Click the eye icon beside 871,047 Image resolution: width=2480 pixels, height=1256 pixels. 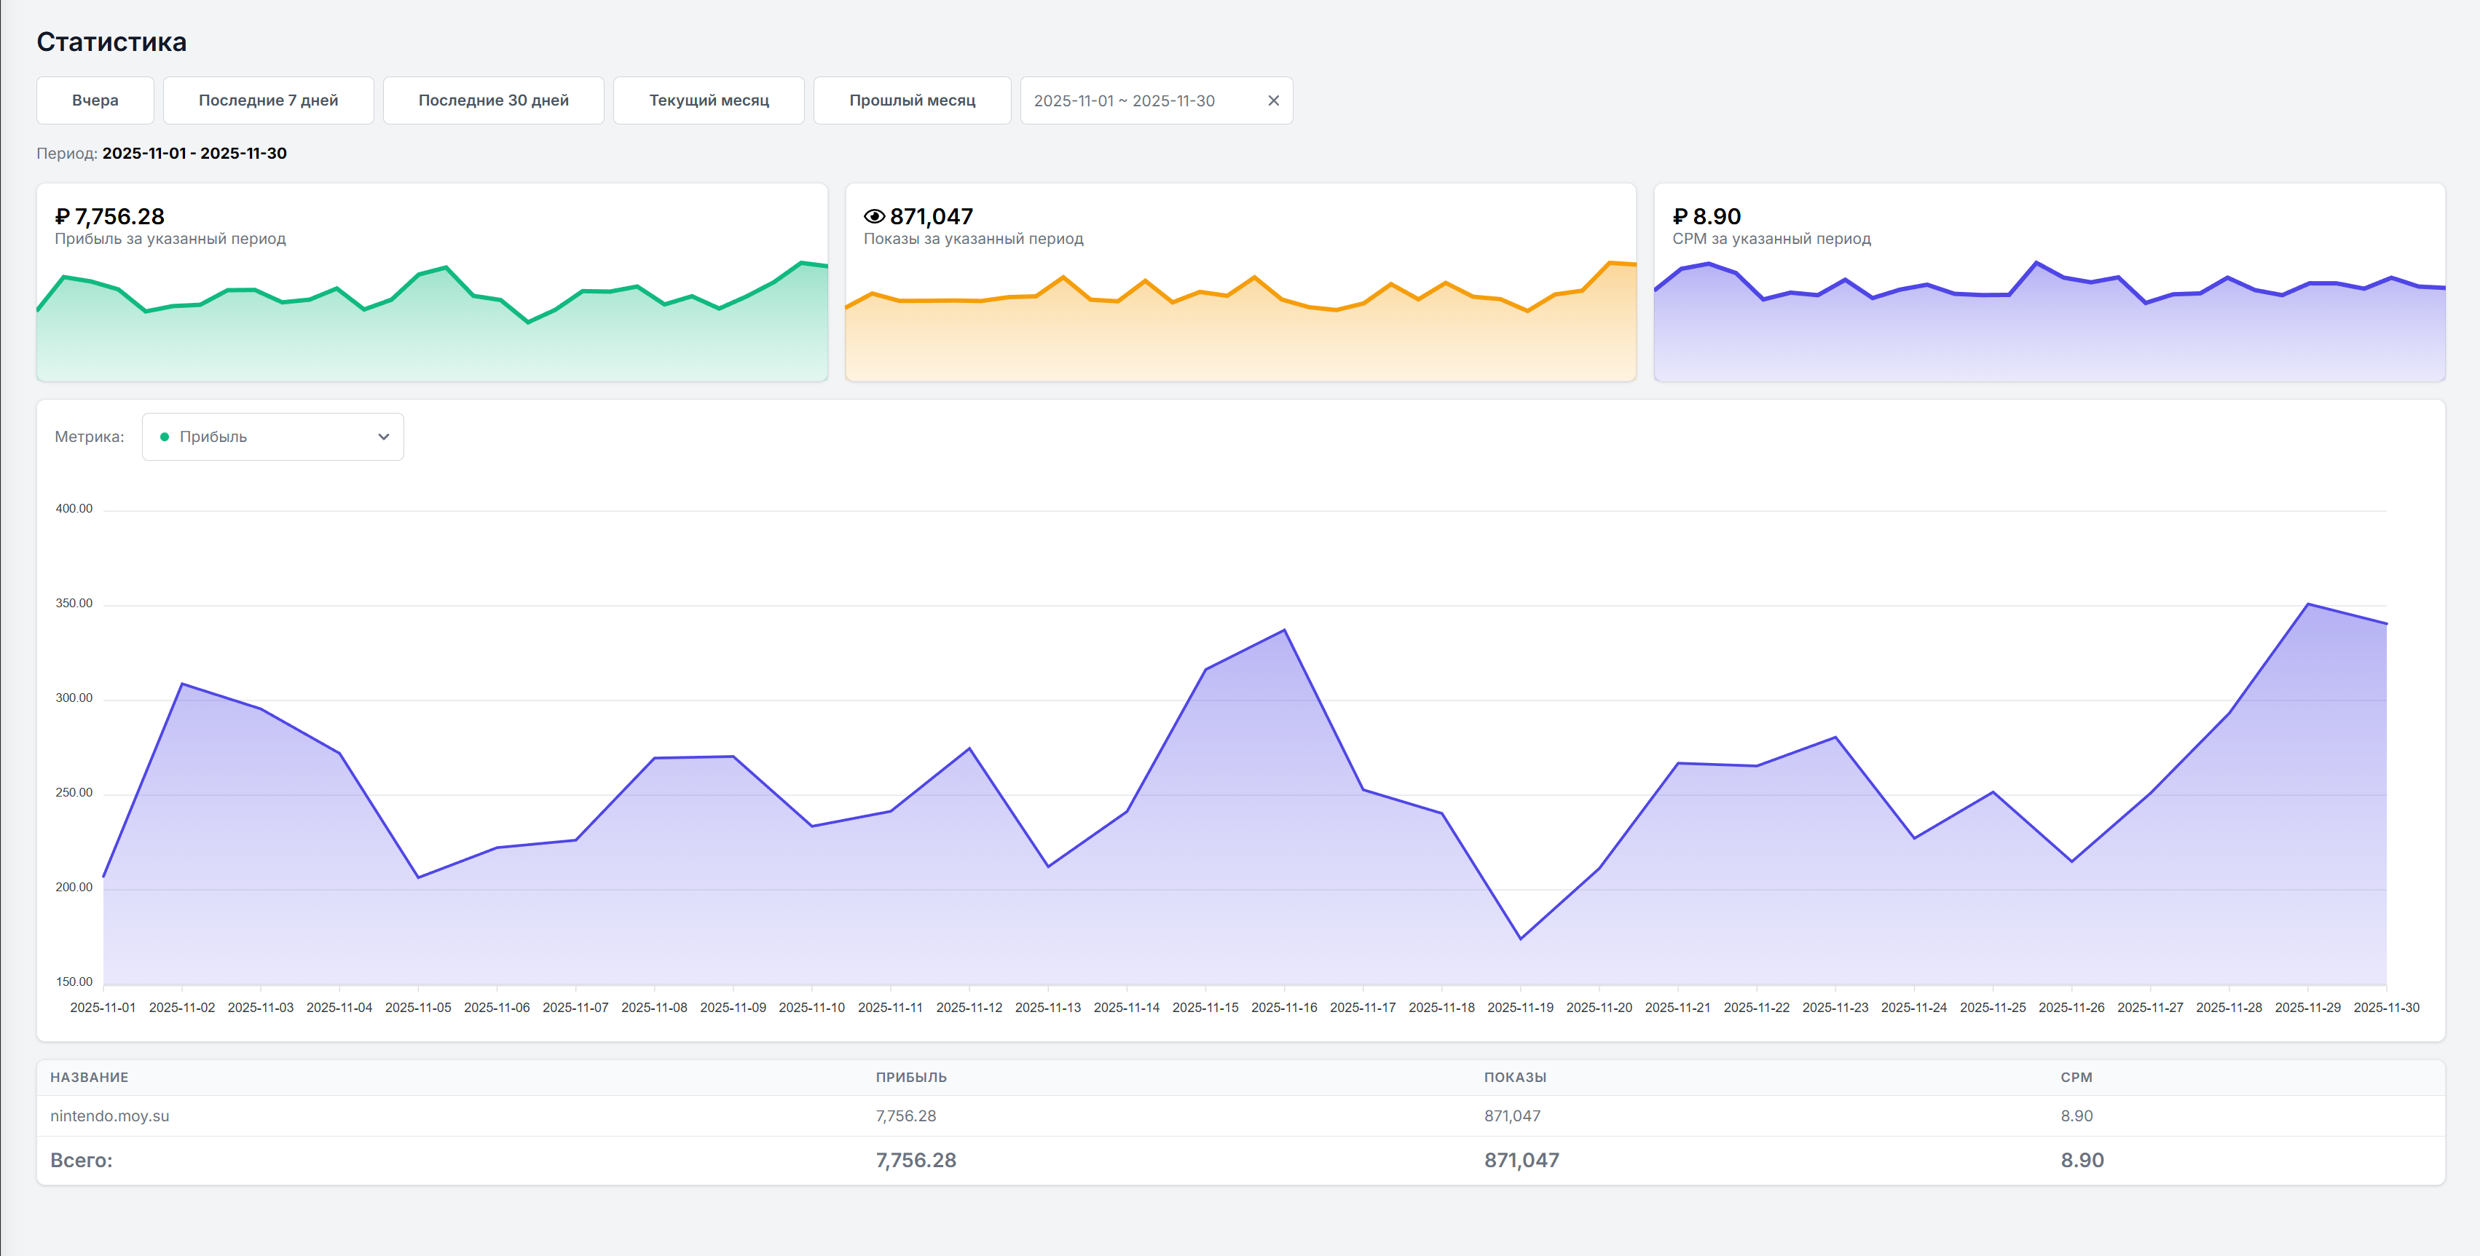coord(873,216)
